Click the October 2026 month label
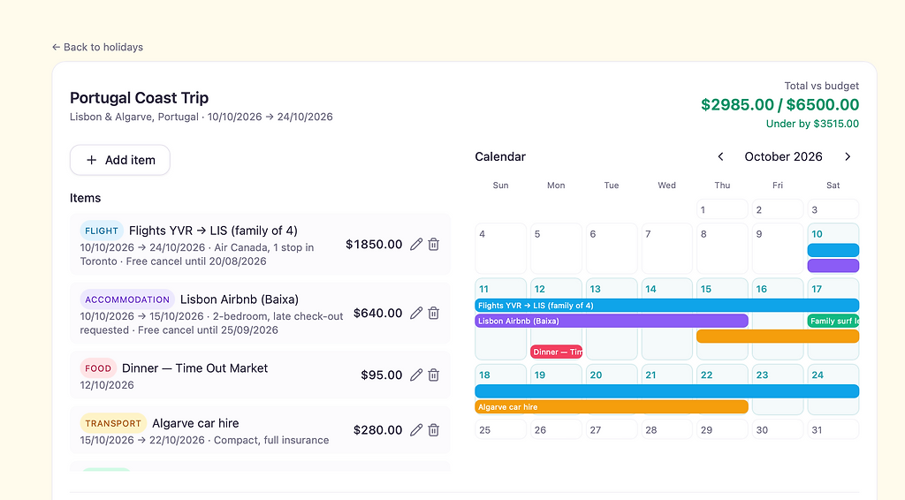Screen dimensions: 905x500 [783, 157]
